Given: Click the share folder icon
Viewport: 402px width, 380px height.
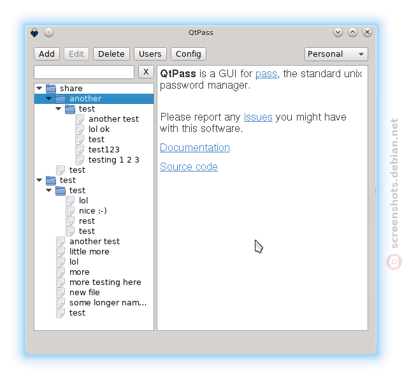Looking at the screenshot, I should pos(51,89).
